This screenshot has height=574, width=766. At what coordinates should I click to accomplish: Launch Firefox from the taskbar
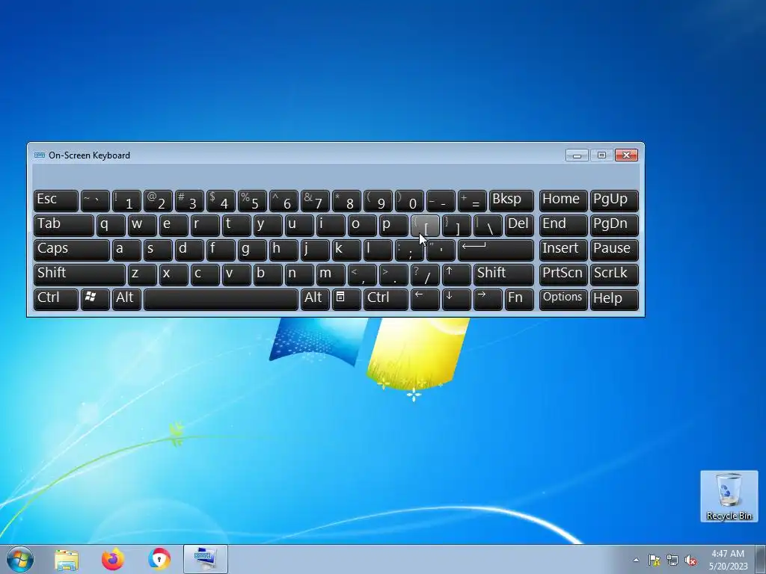[x=113, y=559]
